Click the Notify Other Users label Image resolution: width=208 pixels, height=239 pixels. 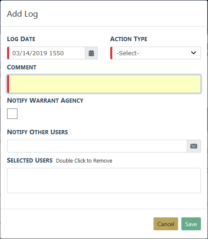pos(37,132)
